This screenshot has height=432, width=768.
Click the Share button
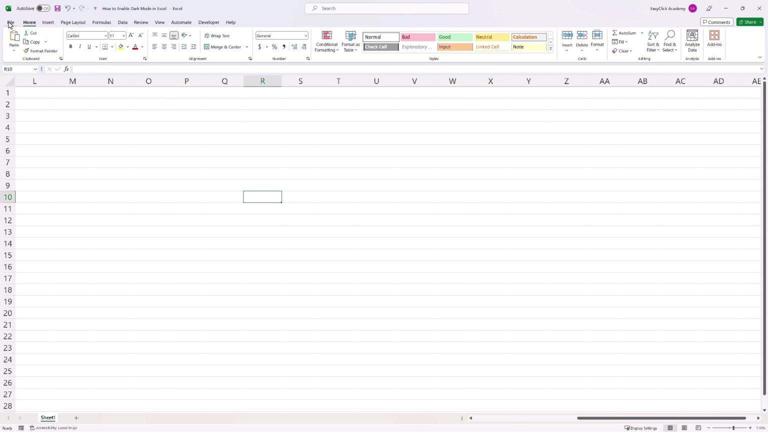749,21
